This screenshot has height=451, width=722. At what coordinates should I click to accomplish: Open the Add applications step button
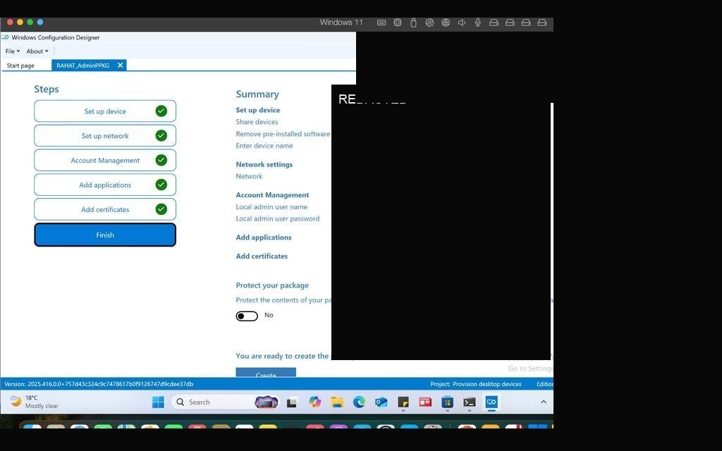click(x=105, y=185)
